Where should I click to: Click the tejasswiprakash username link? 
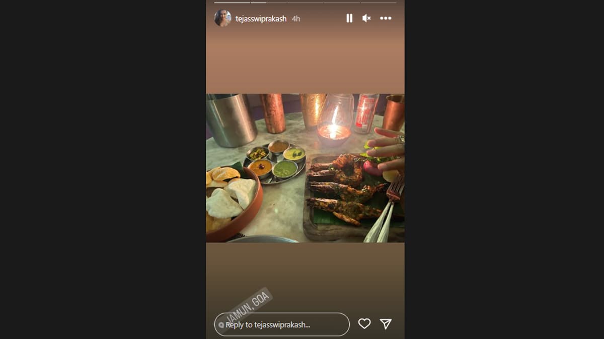pos(261,19)
